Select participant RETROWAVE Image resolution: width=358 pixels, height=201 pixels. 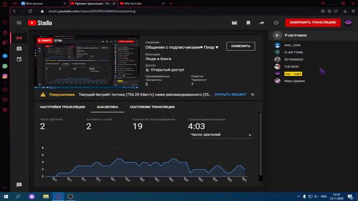(x=294, y=60)
